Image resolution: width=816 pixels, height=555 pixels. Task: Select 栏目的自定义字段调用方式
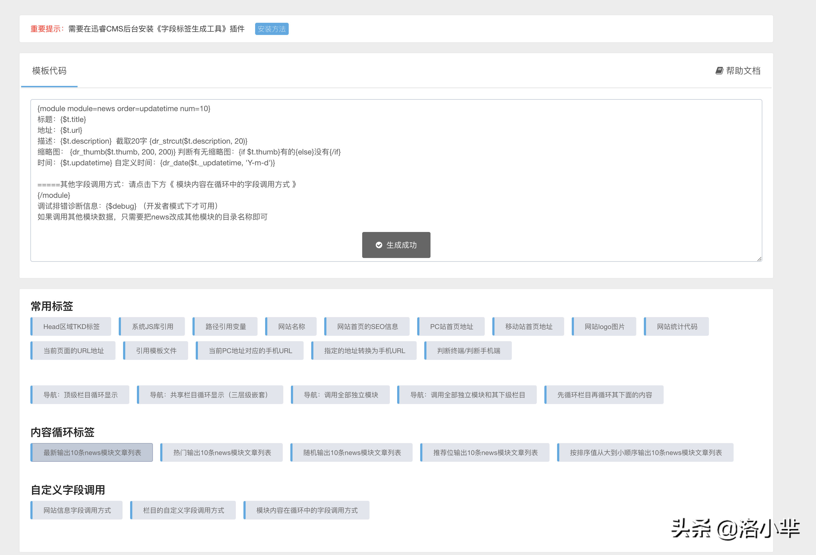183,510
